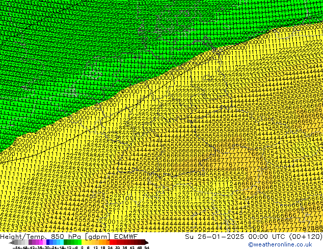Select the dark blue legend color segment
The width and height of the screenshot is (323, 249).
coord(48,242)
